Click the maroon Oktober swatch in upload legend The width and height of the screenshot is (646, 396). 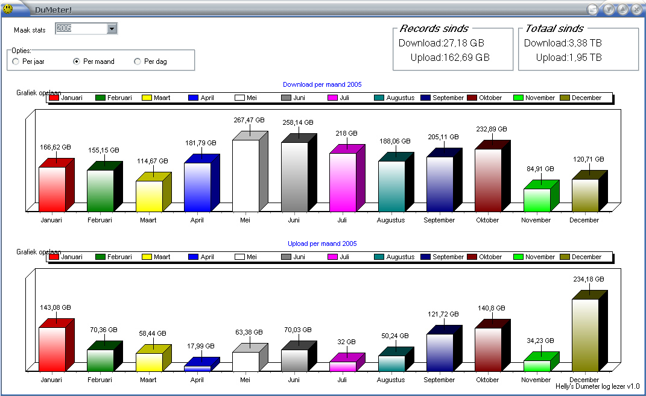click(472, 257)
